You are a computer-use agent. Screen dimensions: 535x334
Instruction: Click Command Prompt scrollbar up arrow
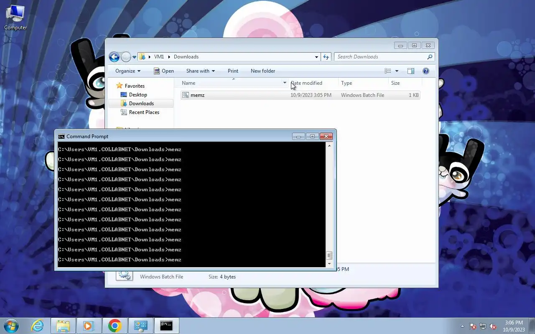coord(329,146)
